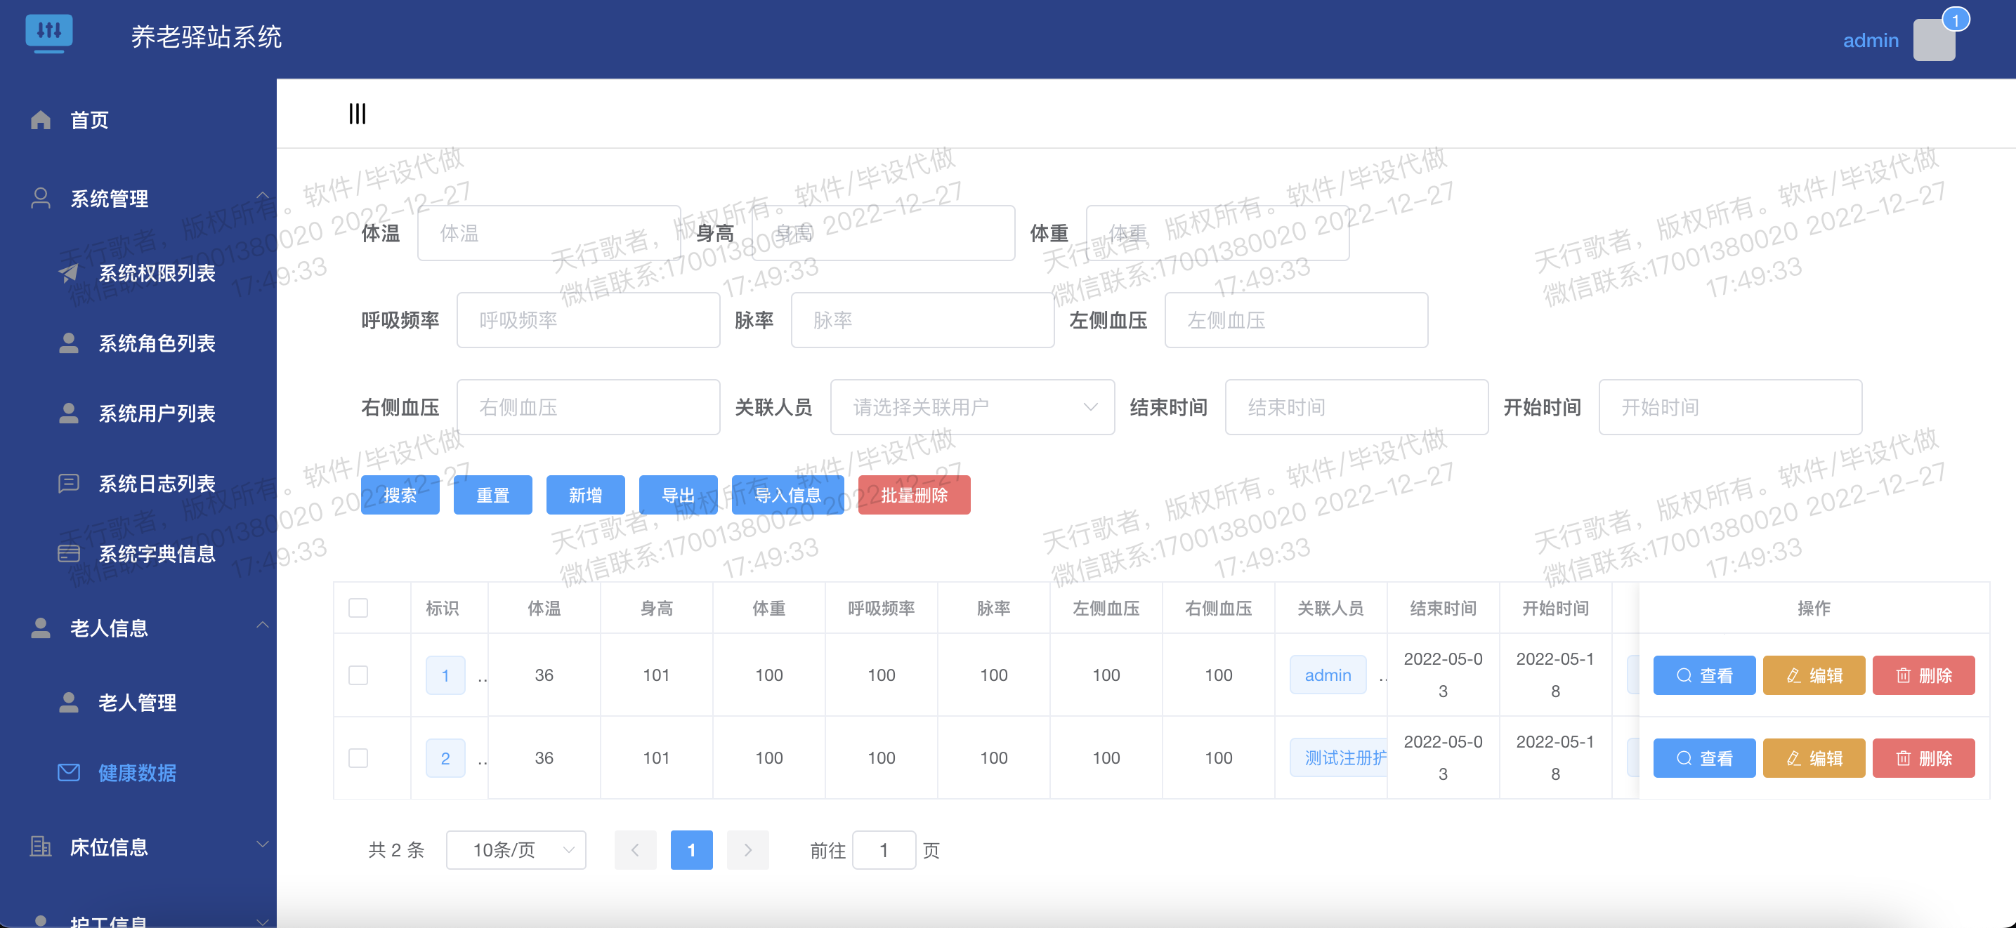Screen dimensions: 2016x928
Task: Click the system logo icon
Action: 48,33
